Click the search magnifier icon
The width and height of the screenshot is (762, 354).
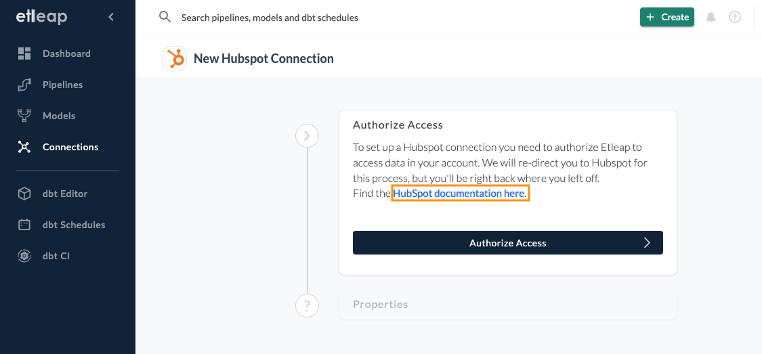tap(165, 17)
